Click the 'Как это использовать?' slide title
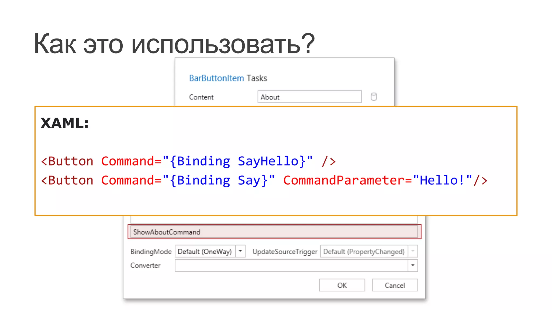Image resolution: width=552 pixels, height=310 pixels. tap(174, 44)
